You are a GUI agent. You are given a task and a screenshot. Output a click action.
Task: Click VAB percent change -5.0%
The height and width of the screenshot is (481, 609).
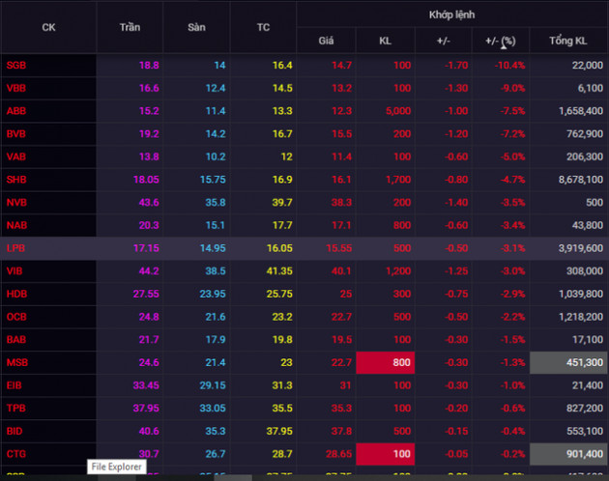click(x=512, y=156)
